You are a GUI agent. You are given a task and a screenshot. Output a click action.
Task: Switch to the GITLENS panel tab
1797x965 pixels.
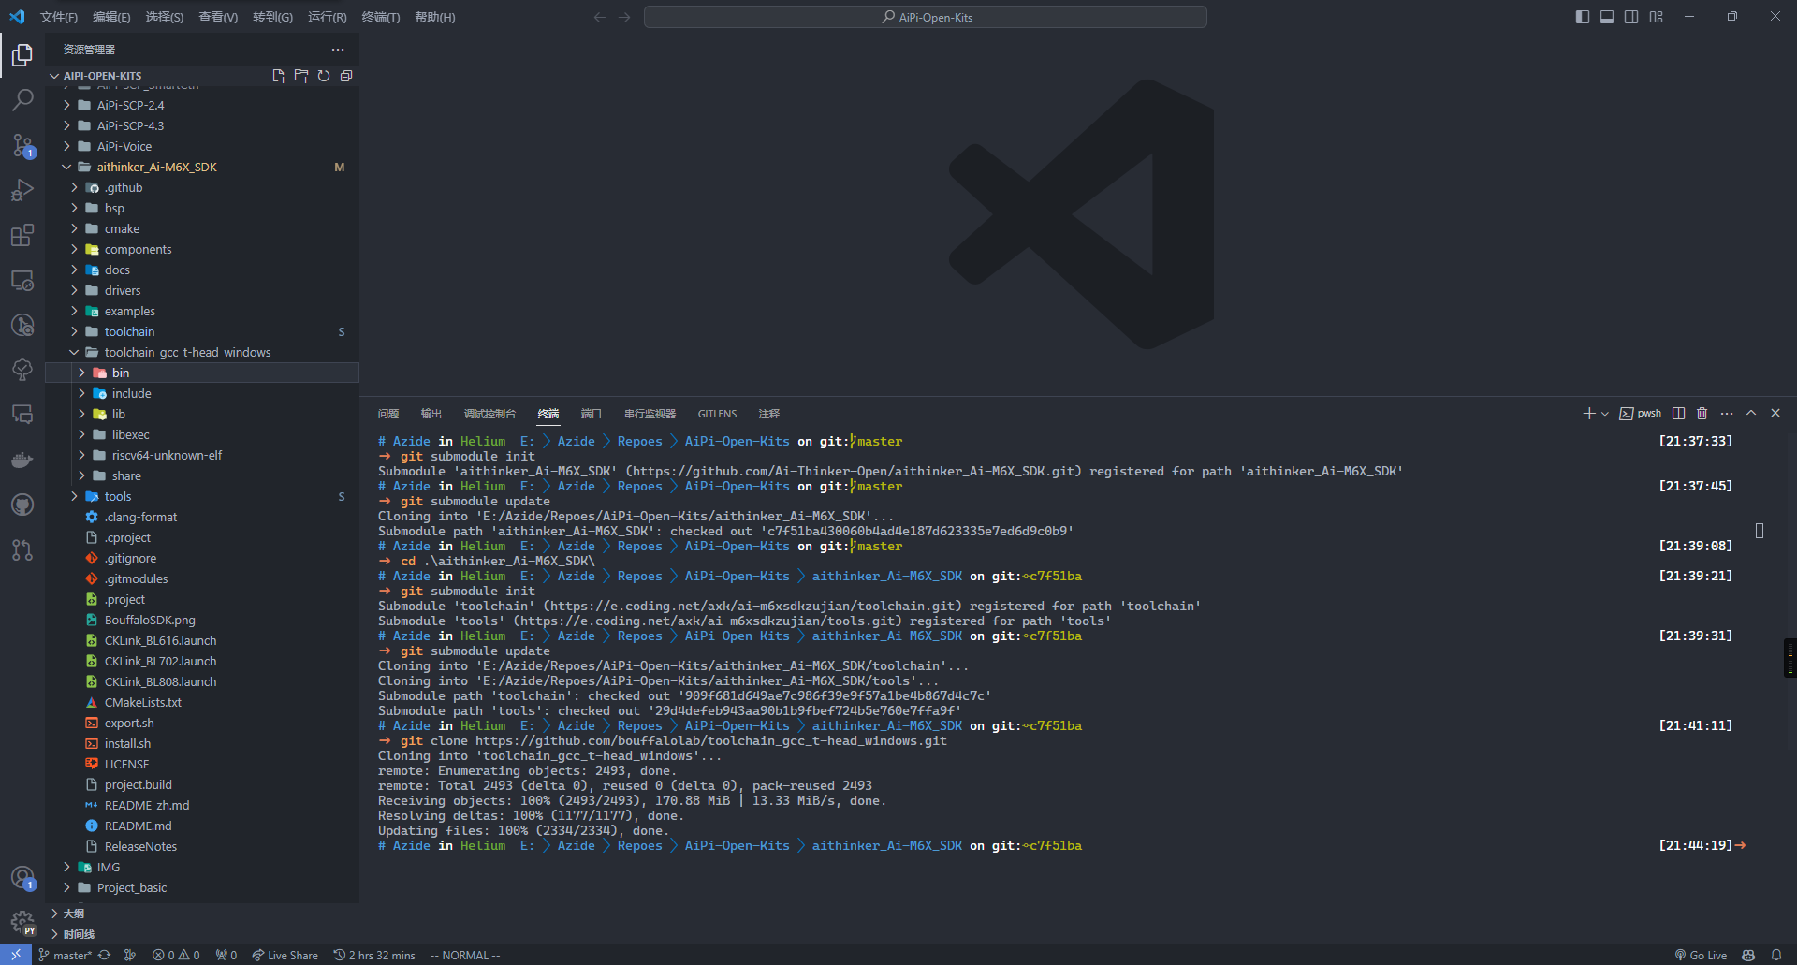click(x=717, y=414)
